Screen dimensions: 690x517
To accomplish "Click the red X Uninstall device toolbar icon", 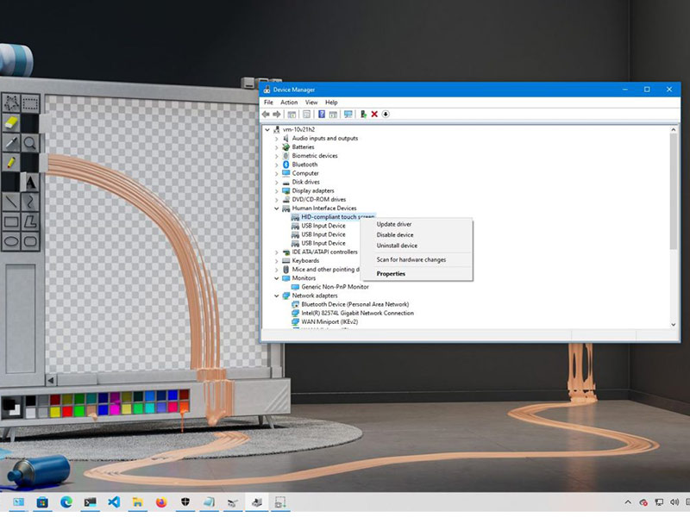I will point(374,115).
